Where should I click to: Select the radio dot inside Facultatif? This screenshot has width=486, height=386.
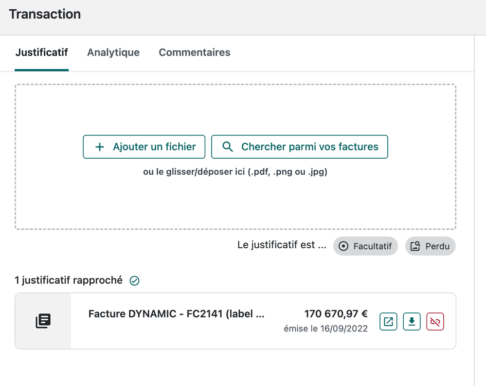point(343,246)
